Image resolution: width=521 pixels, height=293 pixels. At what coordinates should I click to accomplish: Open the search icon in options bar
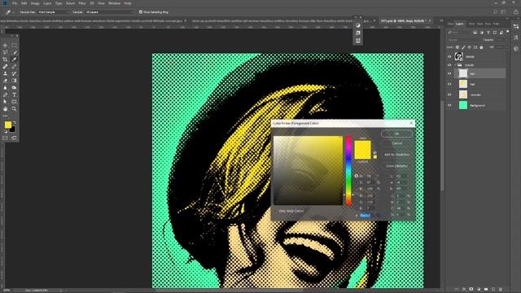coord(495,12)
